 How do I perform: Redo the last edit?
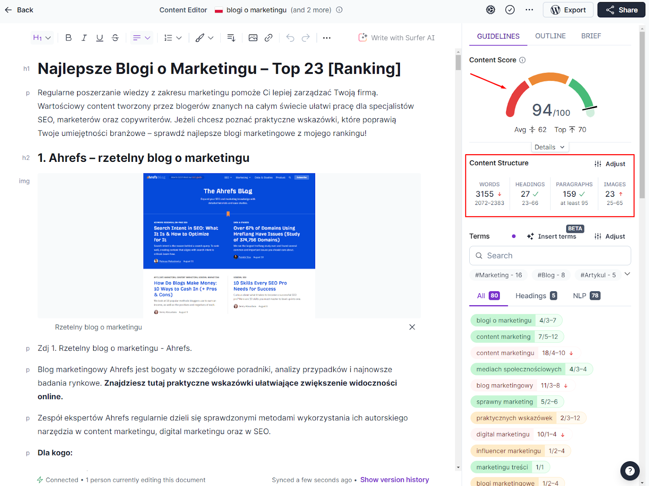pos(306,38)
